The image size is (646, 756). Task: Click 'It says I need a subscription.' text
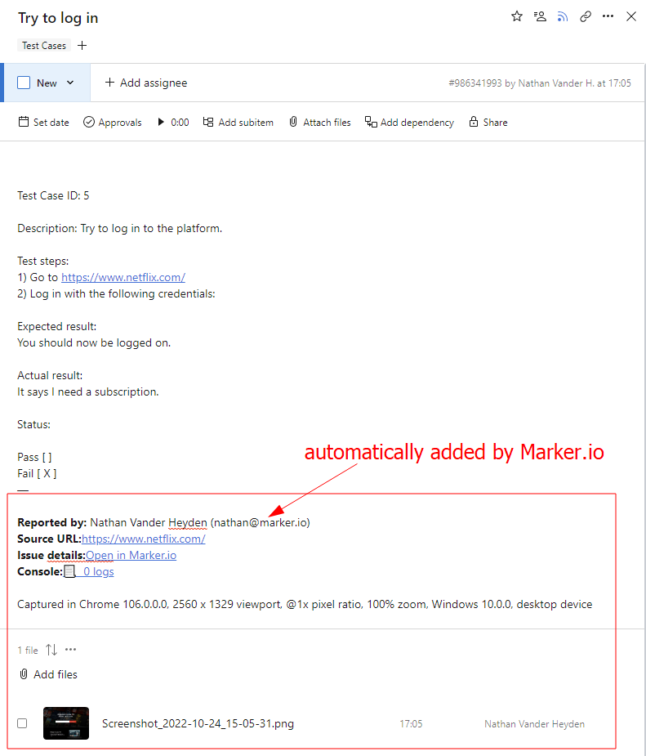[88, 392]
